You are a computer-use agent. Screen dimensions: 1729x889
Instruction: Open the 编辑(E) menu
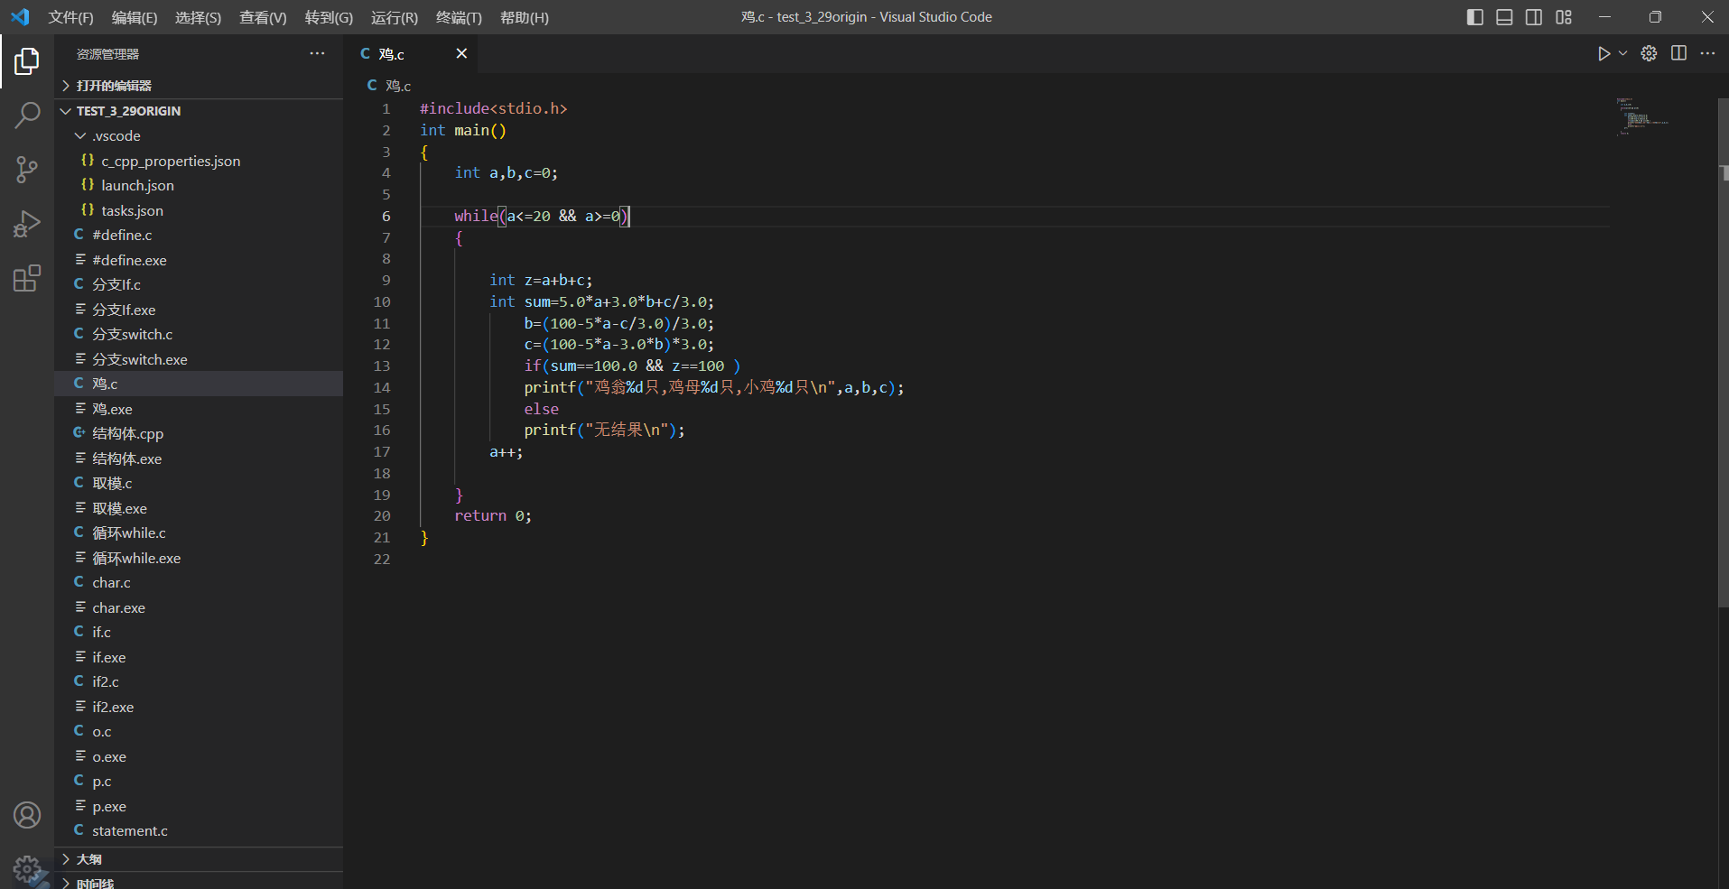tap(135, 17)
